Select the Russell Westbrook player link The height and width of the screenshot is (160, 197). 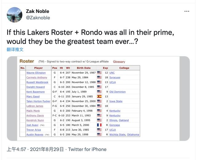37,82
